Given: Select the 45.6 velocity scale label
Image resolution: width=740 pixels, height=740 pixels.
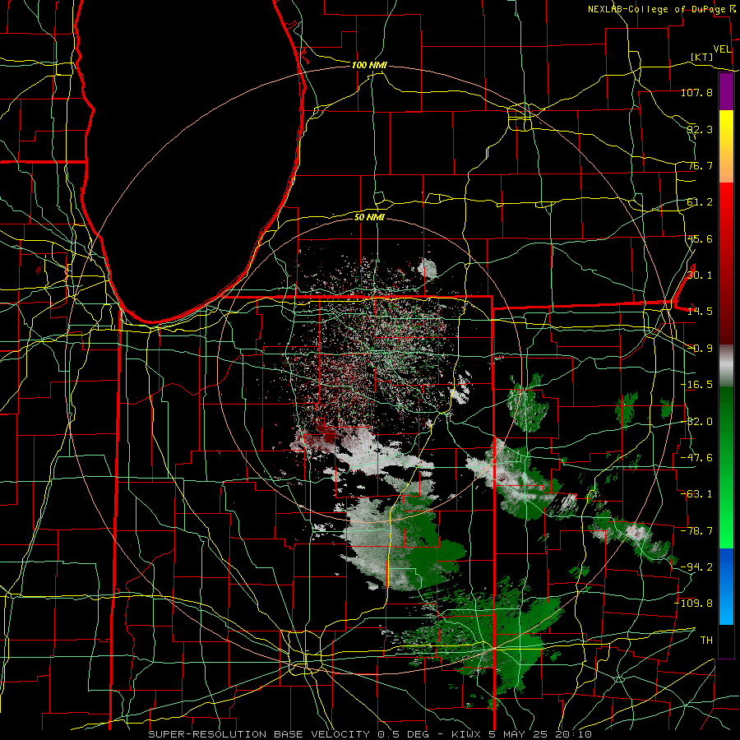Looking at the screenshot, I should [700, 238].
